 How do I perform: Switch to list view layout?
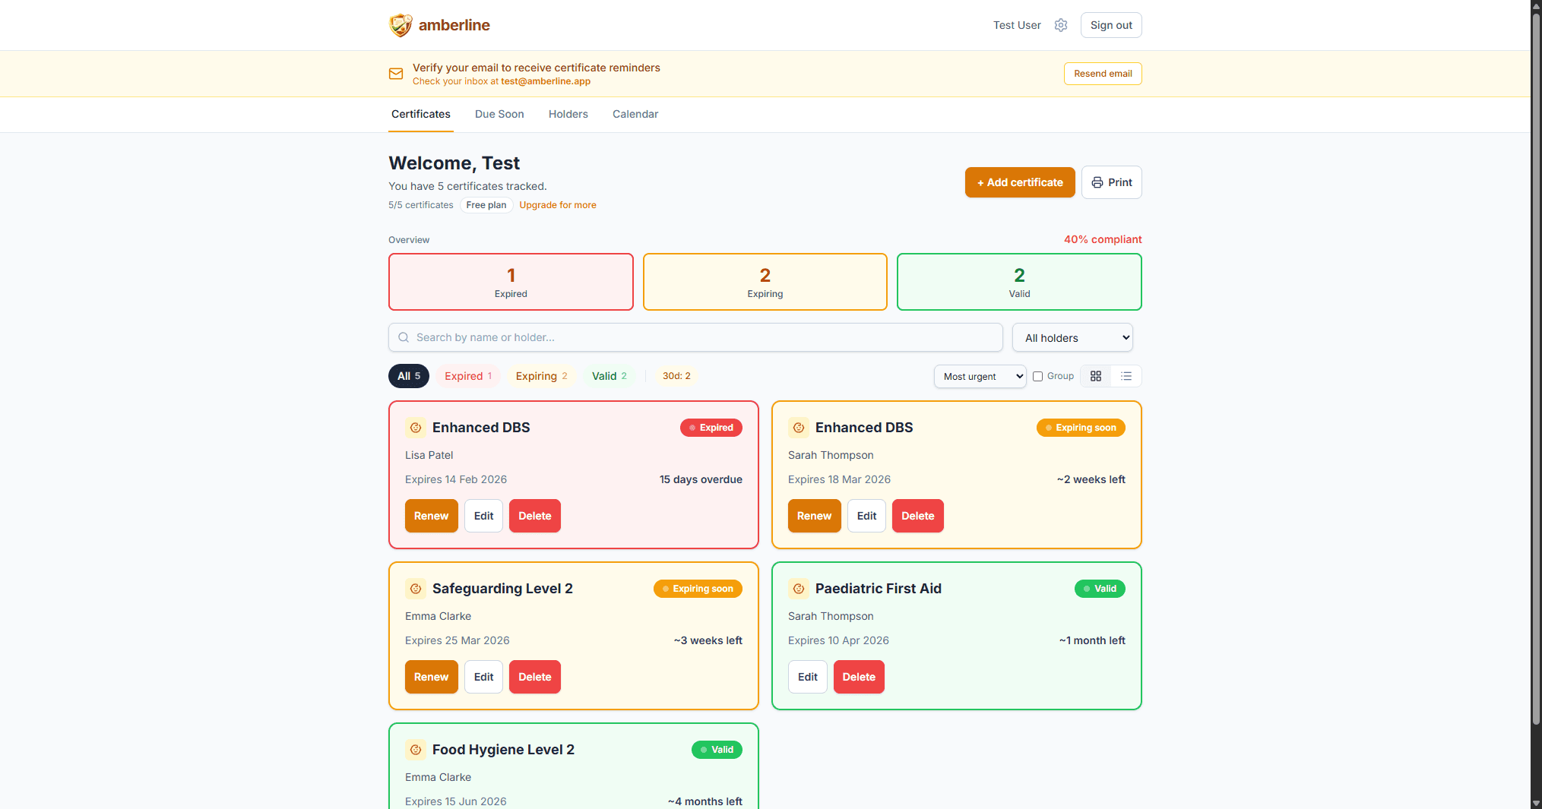(1126, 376)
